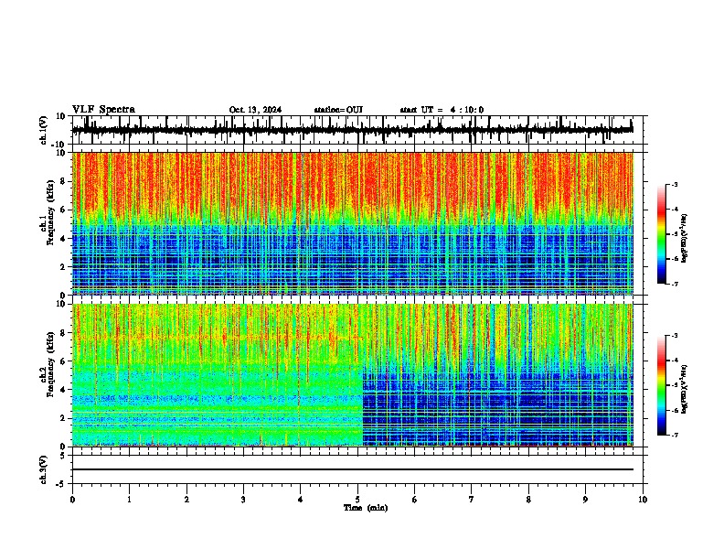Click the ch.1 color bar 'log(PSD)' label

point(685,239)
